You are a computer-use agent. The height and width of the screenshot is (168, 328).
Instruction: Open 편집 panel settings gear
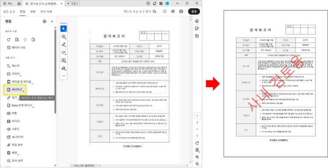point(44,21)
